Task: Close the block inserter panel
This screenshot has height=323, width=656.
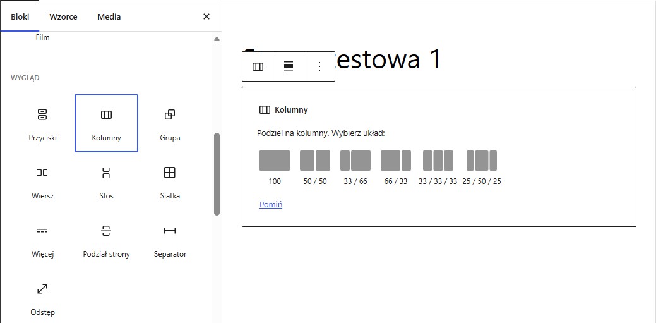Action: coord(206,16)
